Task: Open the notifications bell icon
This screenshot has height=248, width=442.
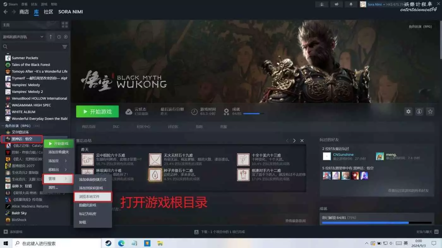Action: (351, 4)
